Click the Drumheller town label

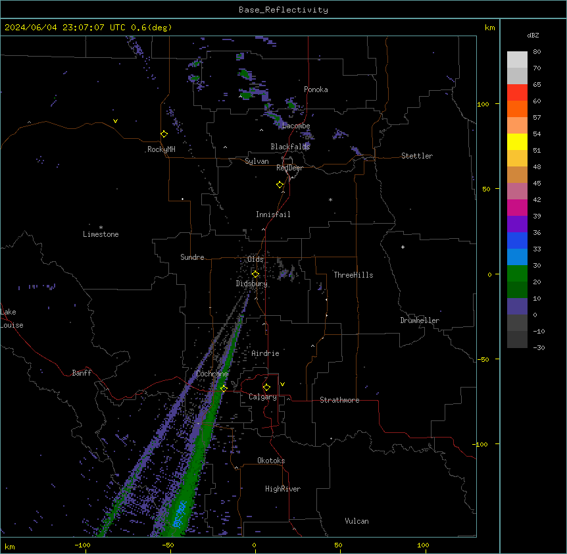click(420, 320)
